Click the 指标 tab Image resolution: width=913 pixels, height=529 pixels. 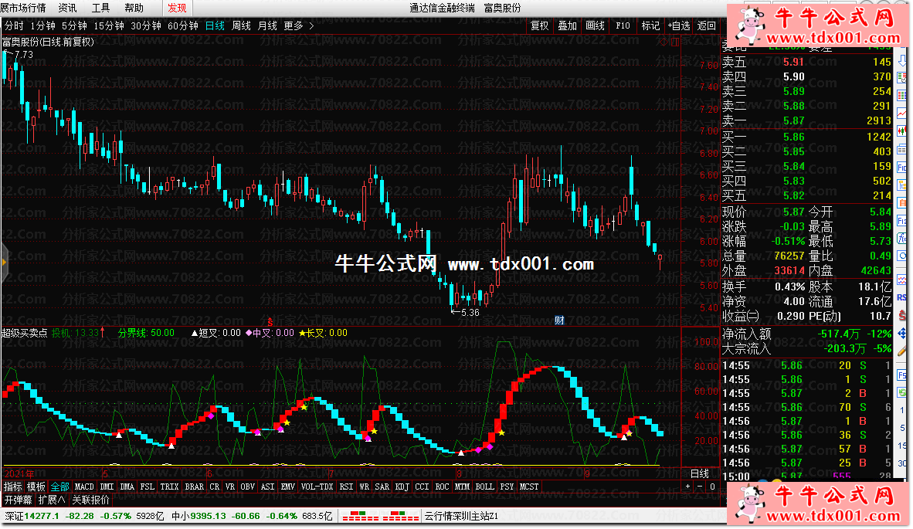[13, 487]
